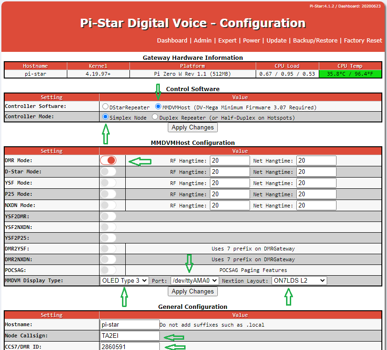The width and height of the screenshot is (387, 350).
Task: Edit the DMR Mode RF Hangtime field
Action: (230, 160)
